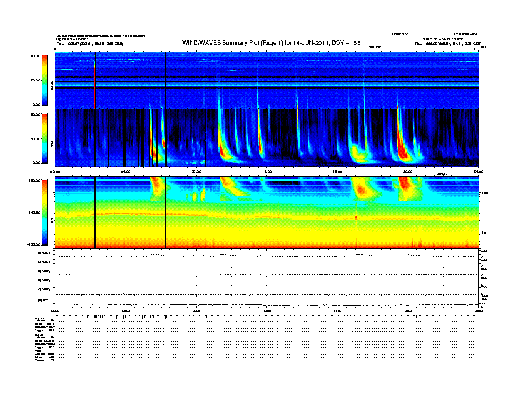Click the thin black line near 06:15 in TNR

click(165, 213)
